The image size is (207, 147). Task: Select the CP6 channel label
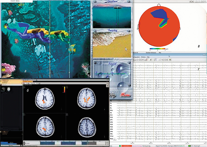(x=111, y=132)
